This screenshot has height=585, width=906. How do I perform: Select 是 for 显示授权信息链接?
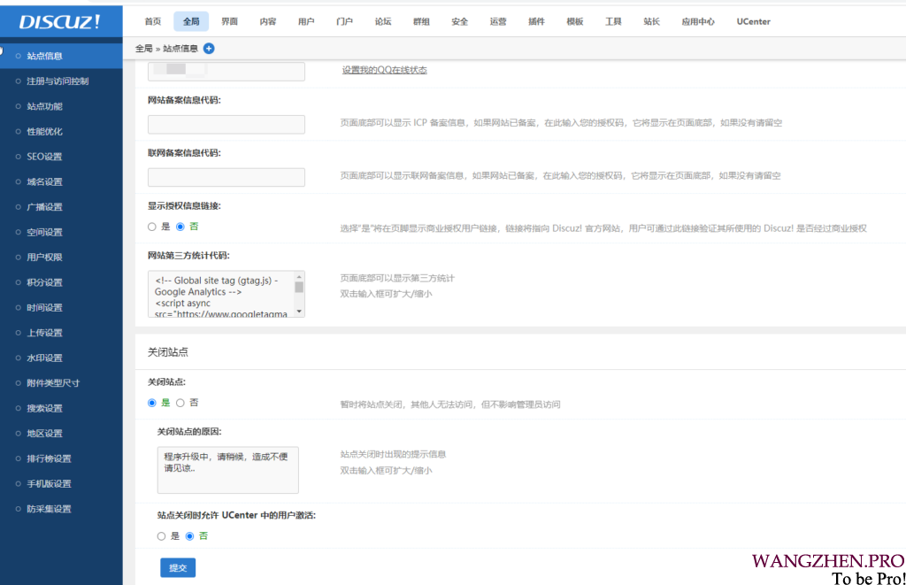(x=152, y=227)
